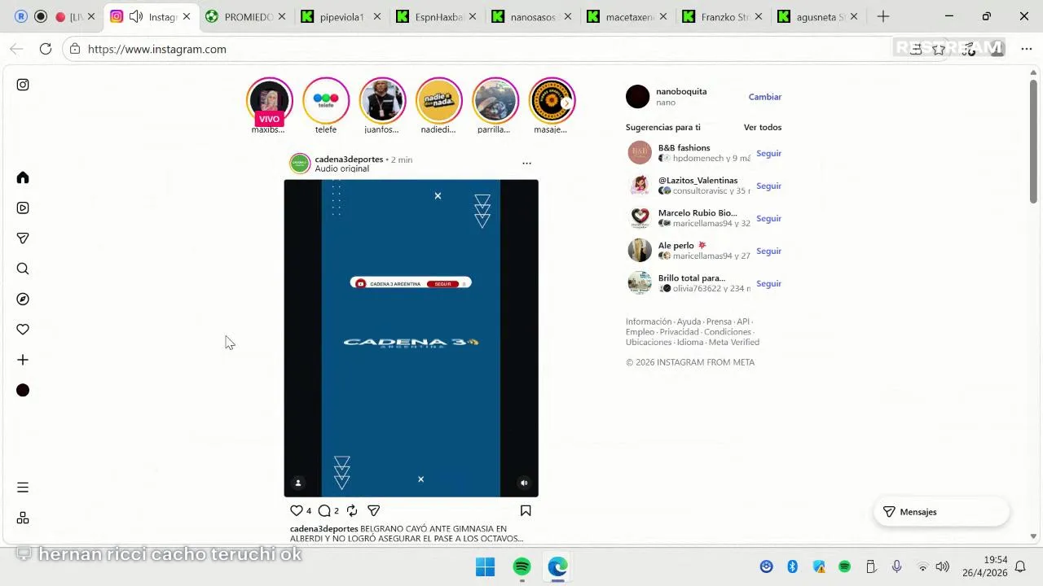Screen dimensions: 1043x586
Task: Open Spotify from the taskbar
Action: 521,566
